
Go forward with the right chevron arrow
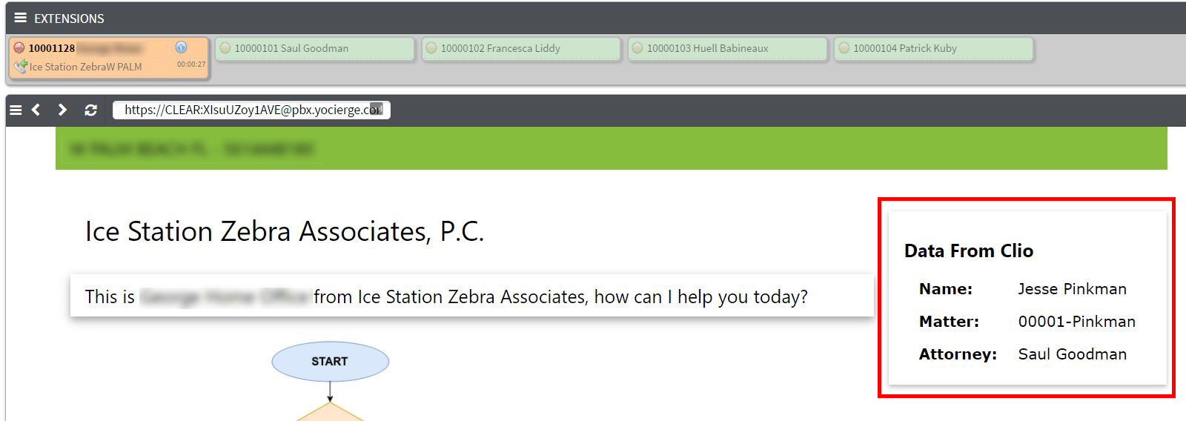[62, 110]
